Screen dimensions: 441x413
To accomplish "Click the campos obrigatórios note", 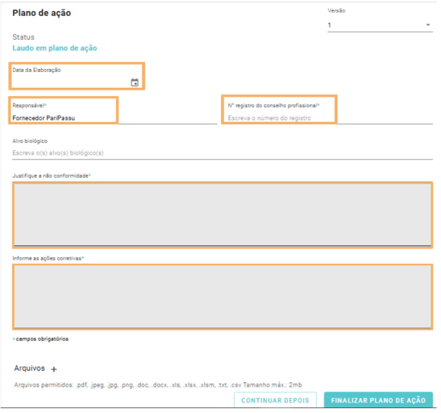I will point(41,339).
